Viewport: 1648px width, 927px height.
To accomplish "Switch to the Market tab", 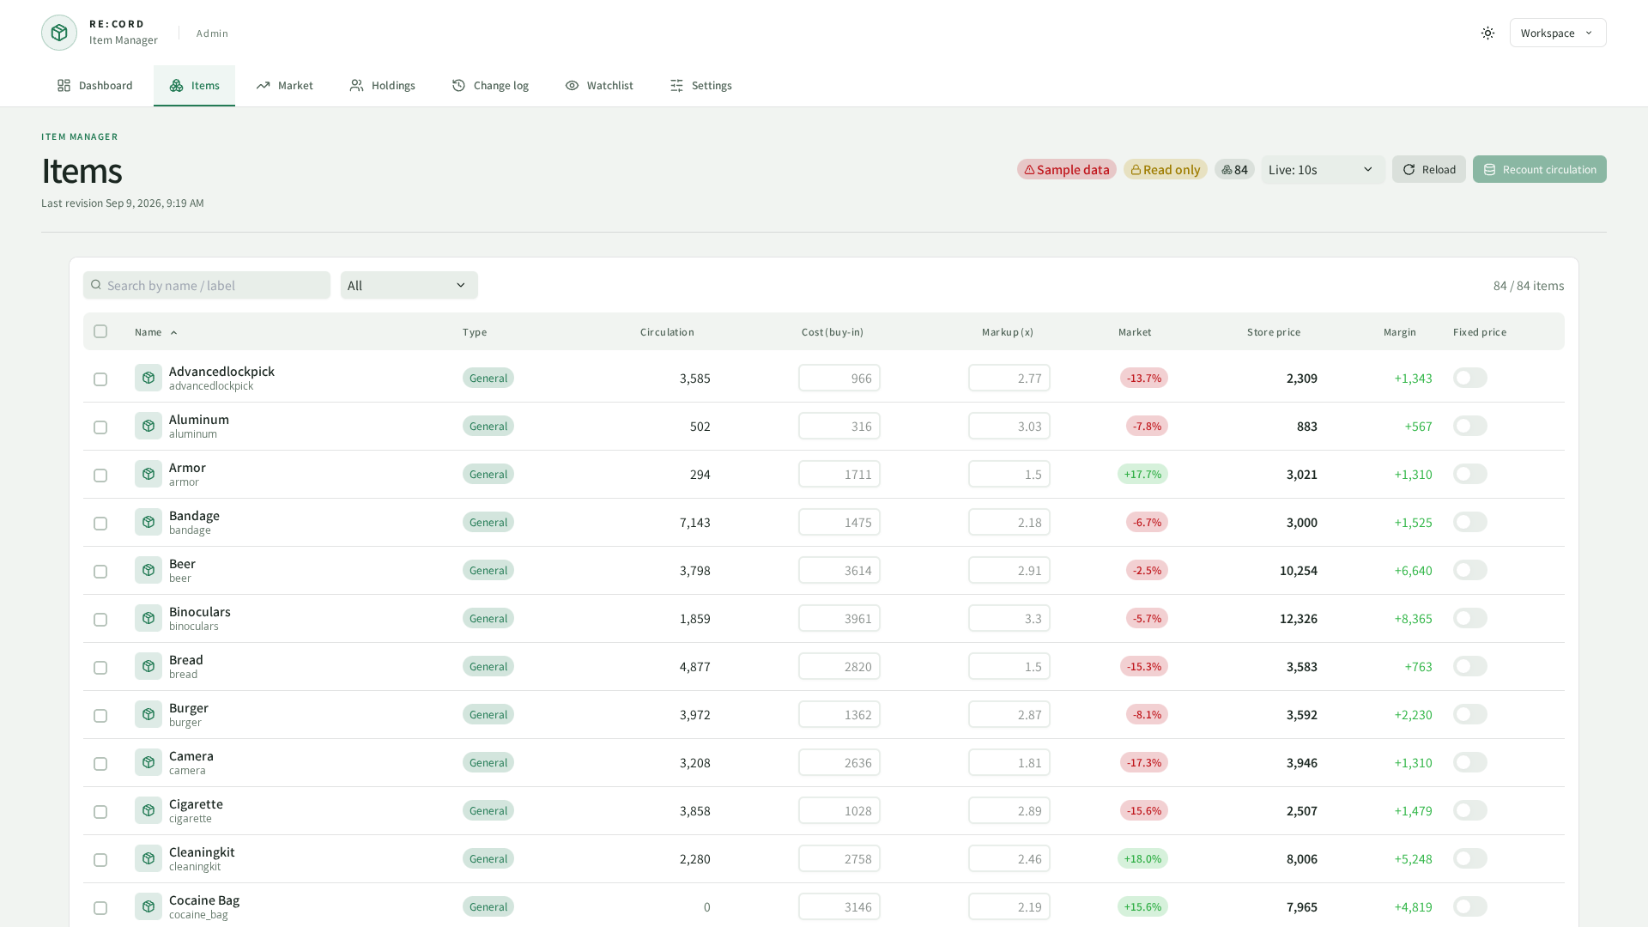I will click(284, 85).
